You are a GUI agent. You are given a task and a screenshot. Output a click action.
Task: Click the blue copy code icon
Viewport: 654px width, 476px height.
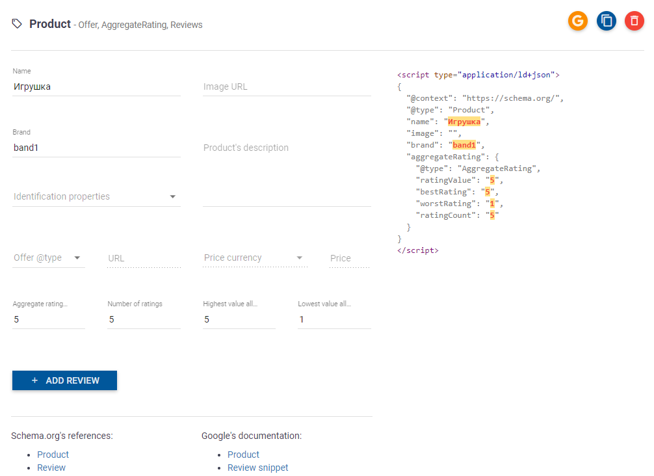tap(606, 21)
